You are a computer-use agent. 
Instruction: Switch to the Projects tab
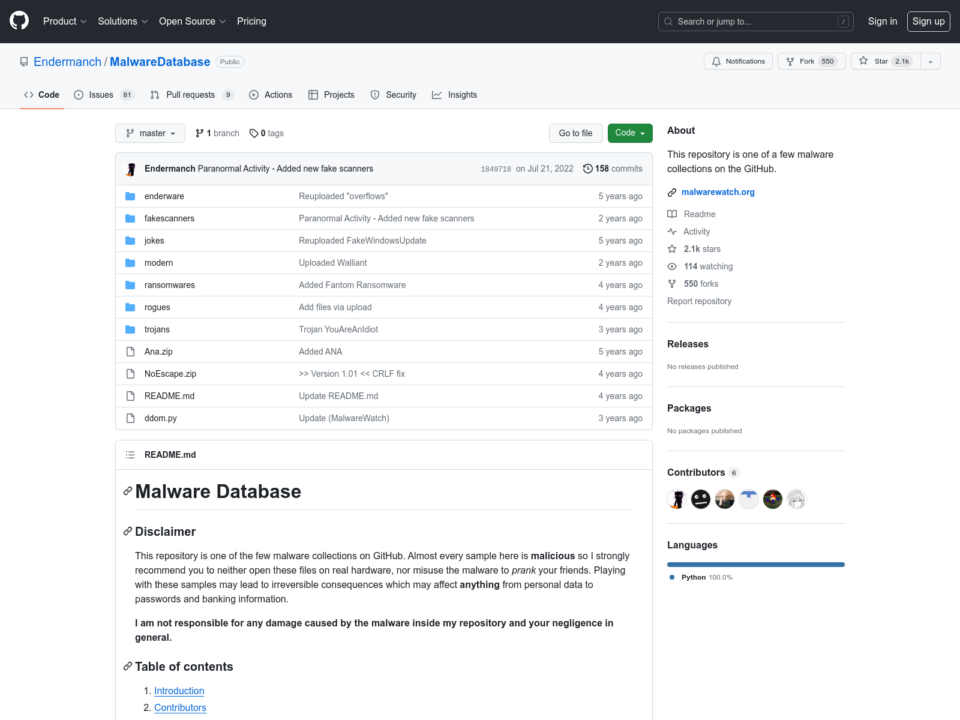(331, 95)
